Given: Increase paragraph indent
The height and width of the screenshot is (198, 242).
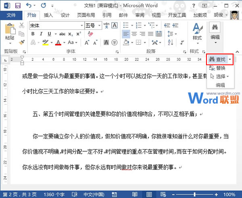Looking at the screenshot, I should [x=175, y=25].
